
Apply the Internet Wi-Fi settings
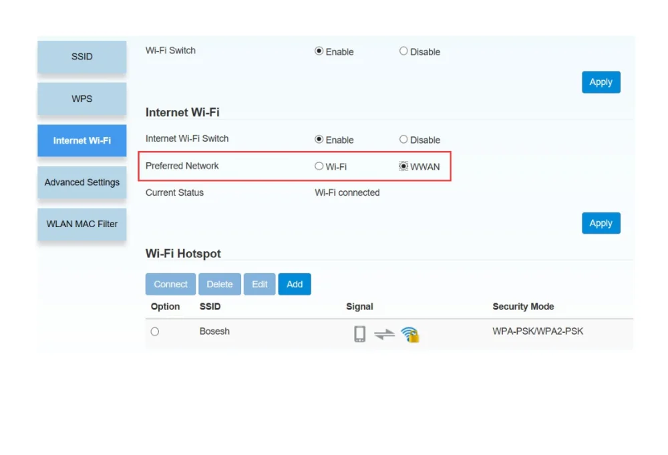(x=601, y=222)
